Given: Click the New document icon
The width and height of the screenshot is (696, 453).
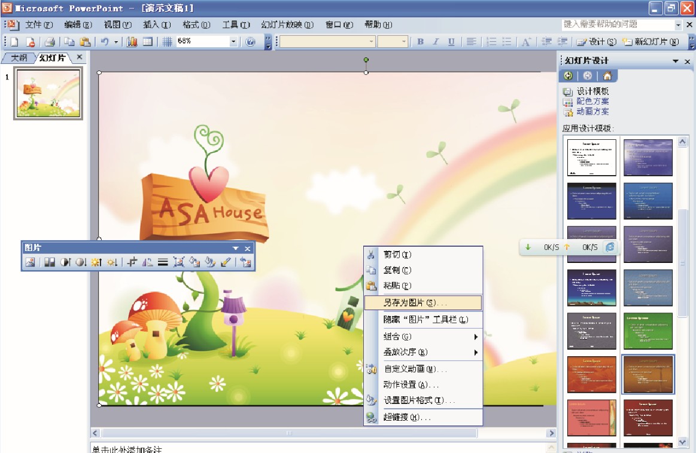Looking at the screenshot, I should tap(14, 42).
